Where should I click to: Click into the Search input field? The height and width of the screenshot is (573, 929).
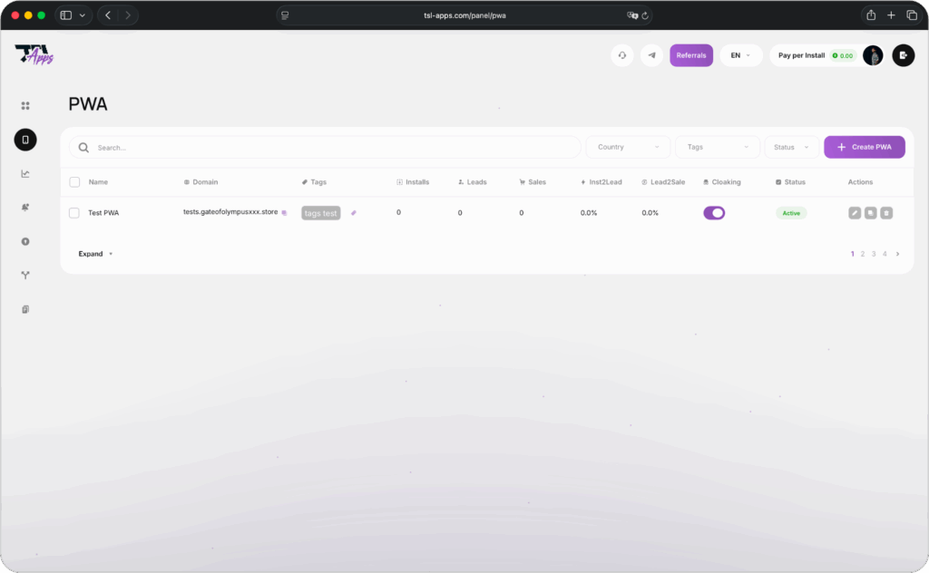327,147
